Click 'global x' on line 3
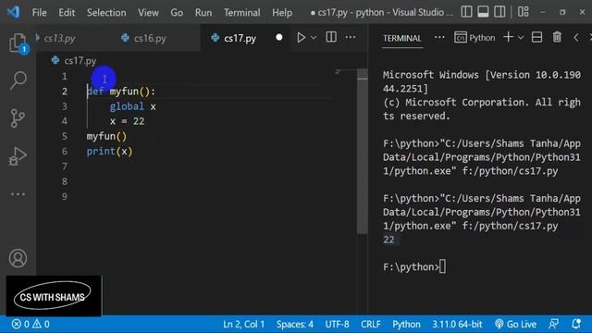The image size is (592, 333). pos(132,106)
